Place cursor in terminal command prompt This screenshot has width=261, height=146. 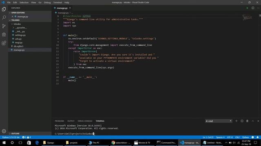[x=94, y=133]
